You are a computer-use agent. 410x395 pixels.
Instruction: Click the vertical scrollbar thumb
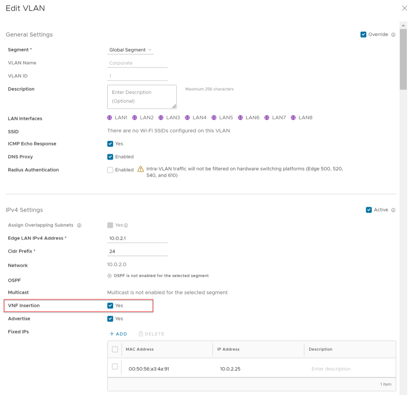[x=403, y=59]
